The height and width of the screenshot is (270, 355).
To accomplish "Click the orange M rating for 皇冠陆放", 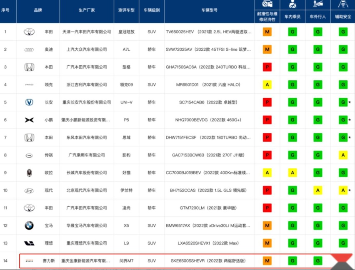I will tap(267, 32).
